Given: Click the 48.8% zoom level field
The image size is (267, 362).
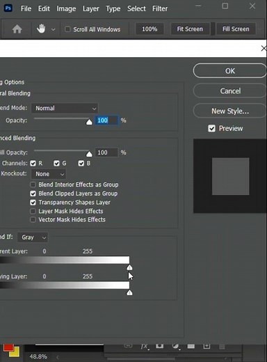Looking at the screenshot, I should coord(38,356).
